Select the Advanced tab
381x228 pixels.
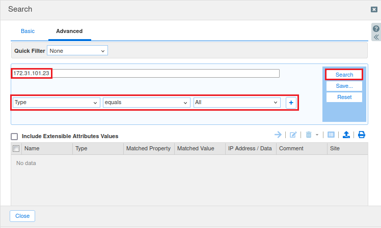[69, 31]
